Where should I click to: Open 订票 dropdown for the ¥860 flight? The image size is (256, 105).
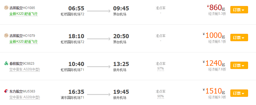[239, 10]
